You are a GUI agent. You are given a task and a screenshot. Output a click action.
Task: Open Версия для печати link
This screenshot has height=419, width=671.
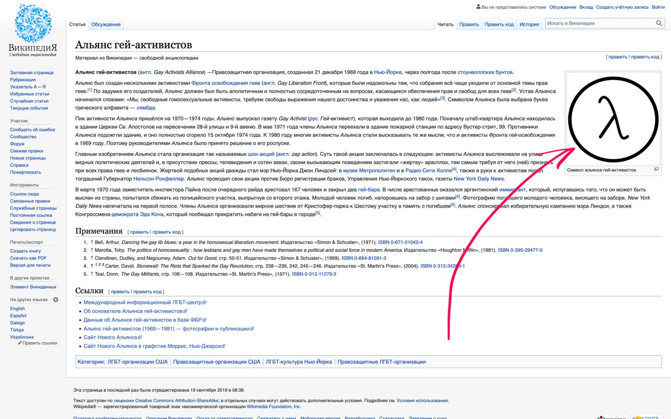30,265
